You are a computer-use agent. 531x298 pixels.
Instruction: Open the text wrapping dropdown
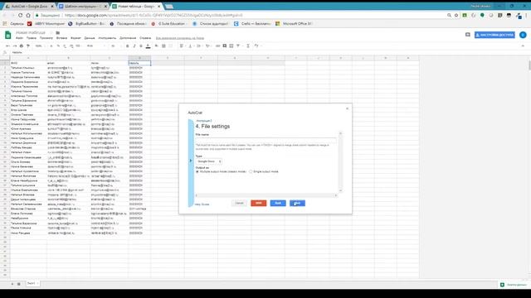[x=199, y=46]
